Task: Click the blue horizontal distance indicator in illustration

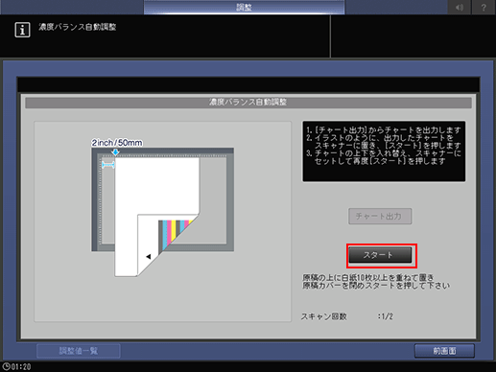Action: point(108,165)
